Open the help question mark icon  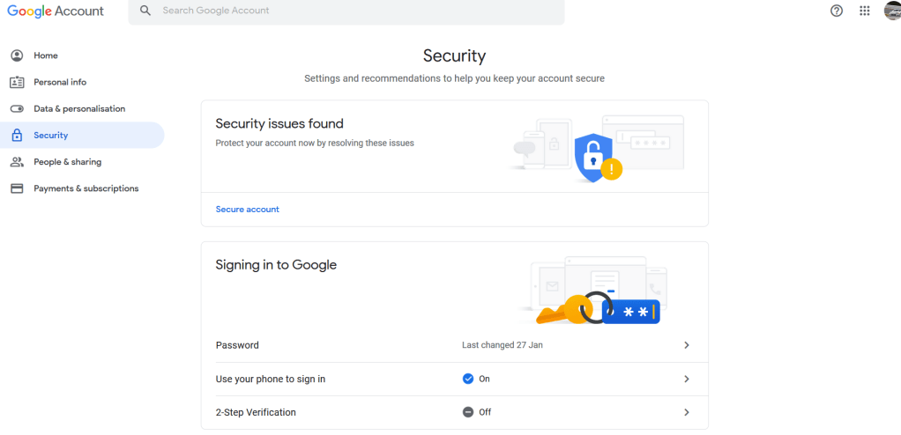point(837,11)
